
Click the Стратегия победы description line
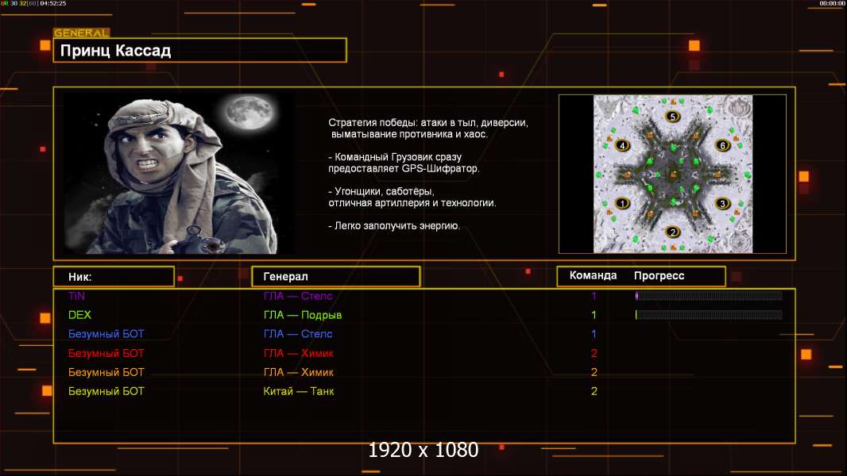pos(427,129)
